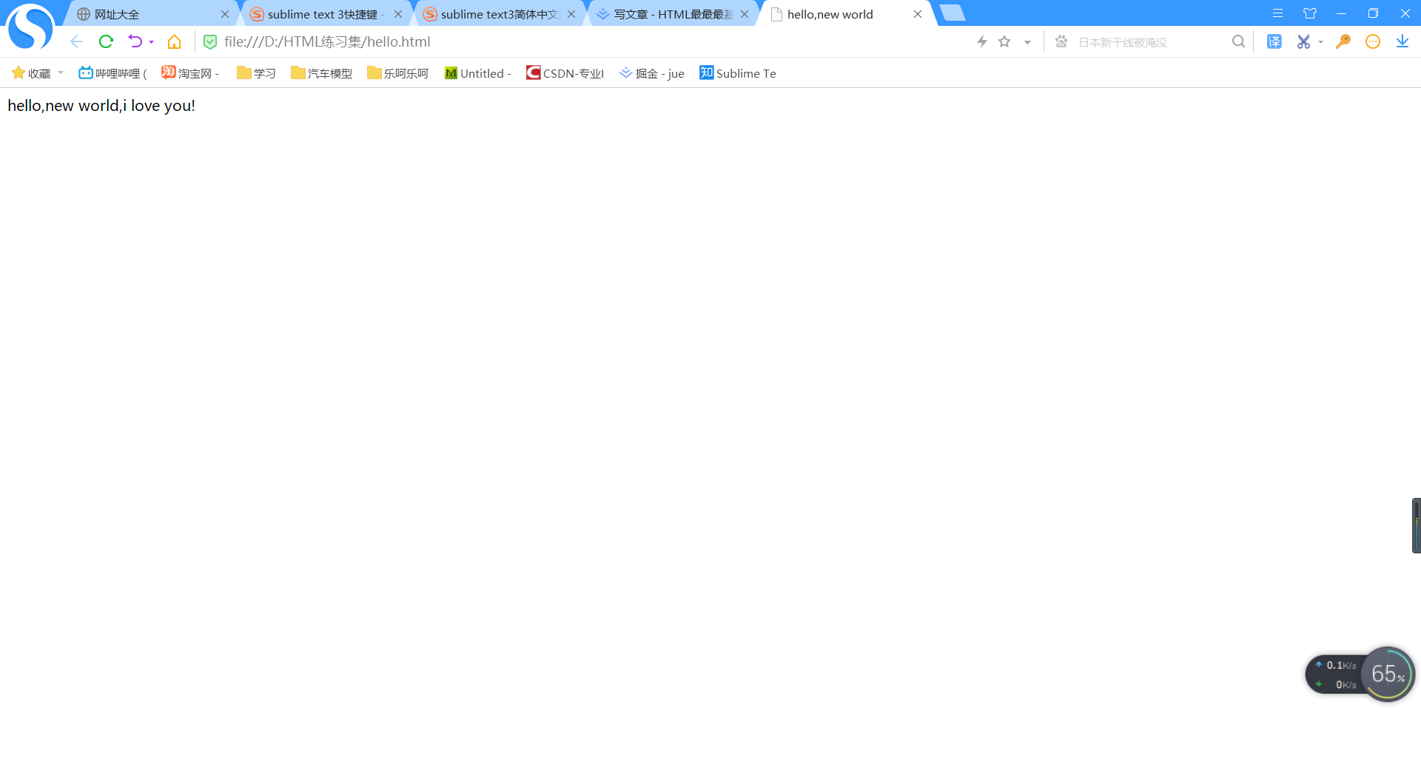This screenshot has height=762, width=1421.
Task: Open the 学习 bookmark folder
Action: click(256, 73)
